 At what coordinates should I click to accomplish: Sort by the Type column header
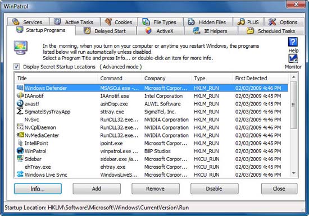[x=212, y=79]
